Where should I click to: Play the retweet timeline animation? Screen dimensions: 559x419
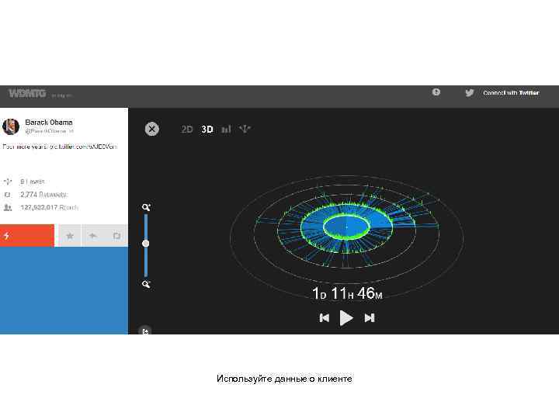pos(345,318)
